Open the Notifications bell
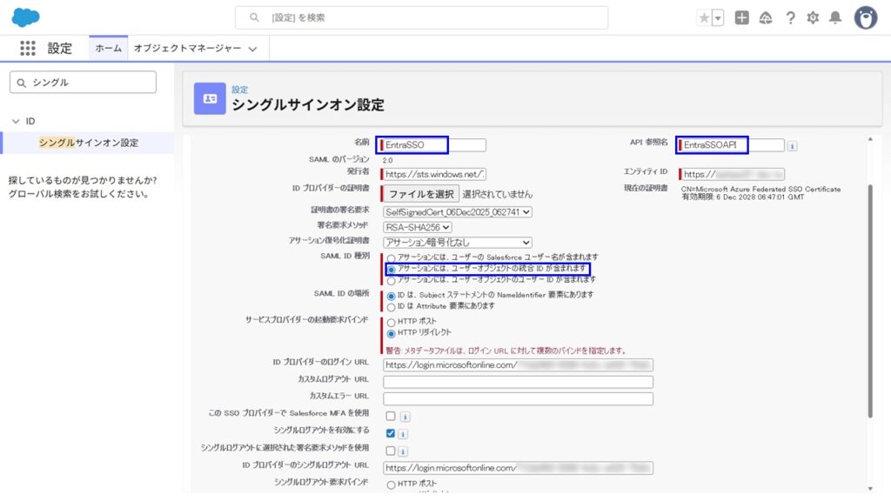The image size is (891, 501). click(x=835, y=18)
